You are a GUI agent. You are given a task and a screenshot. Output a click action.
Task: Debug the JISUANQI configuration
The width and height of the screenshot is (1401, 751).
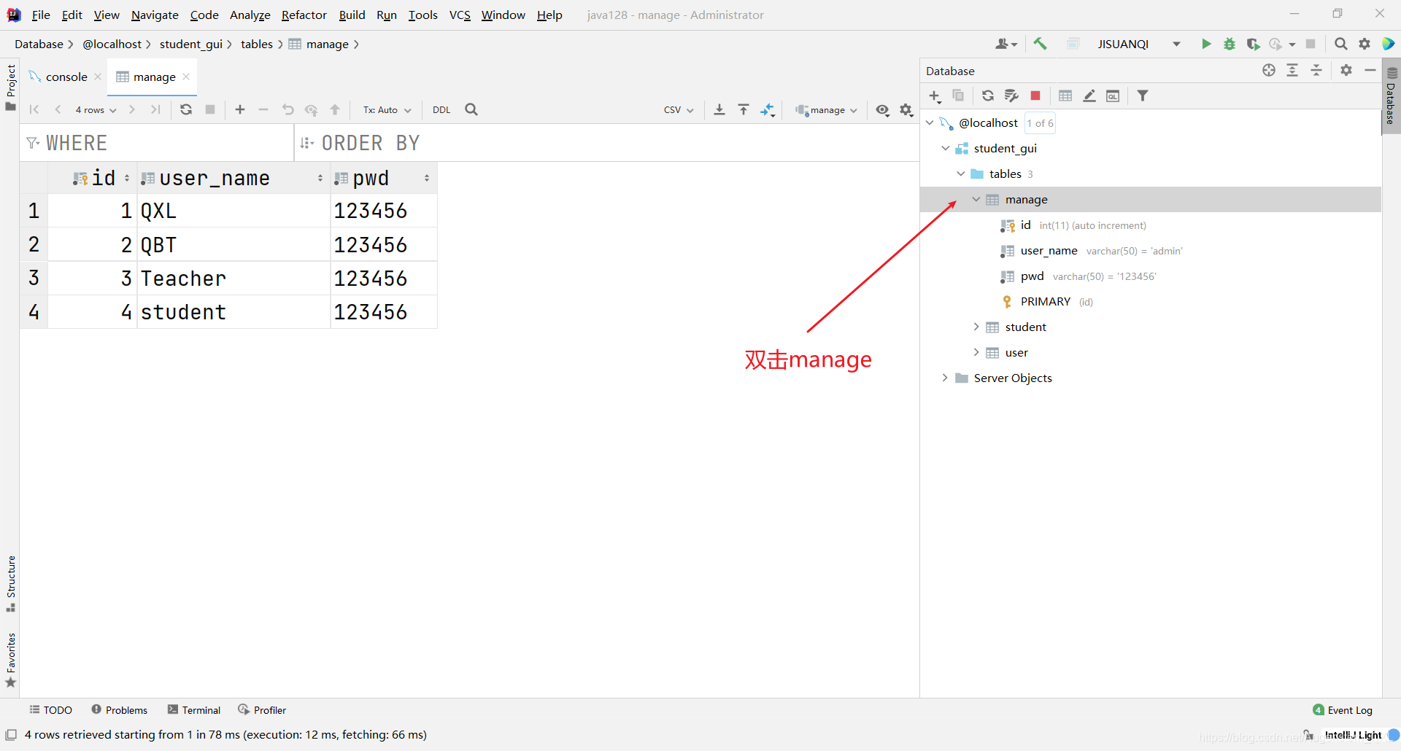tap(1230, 44)
